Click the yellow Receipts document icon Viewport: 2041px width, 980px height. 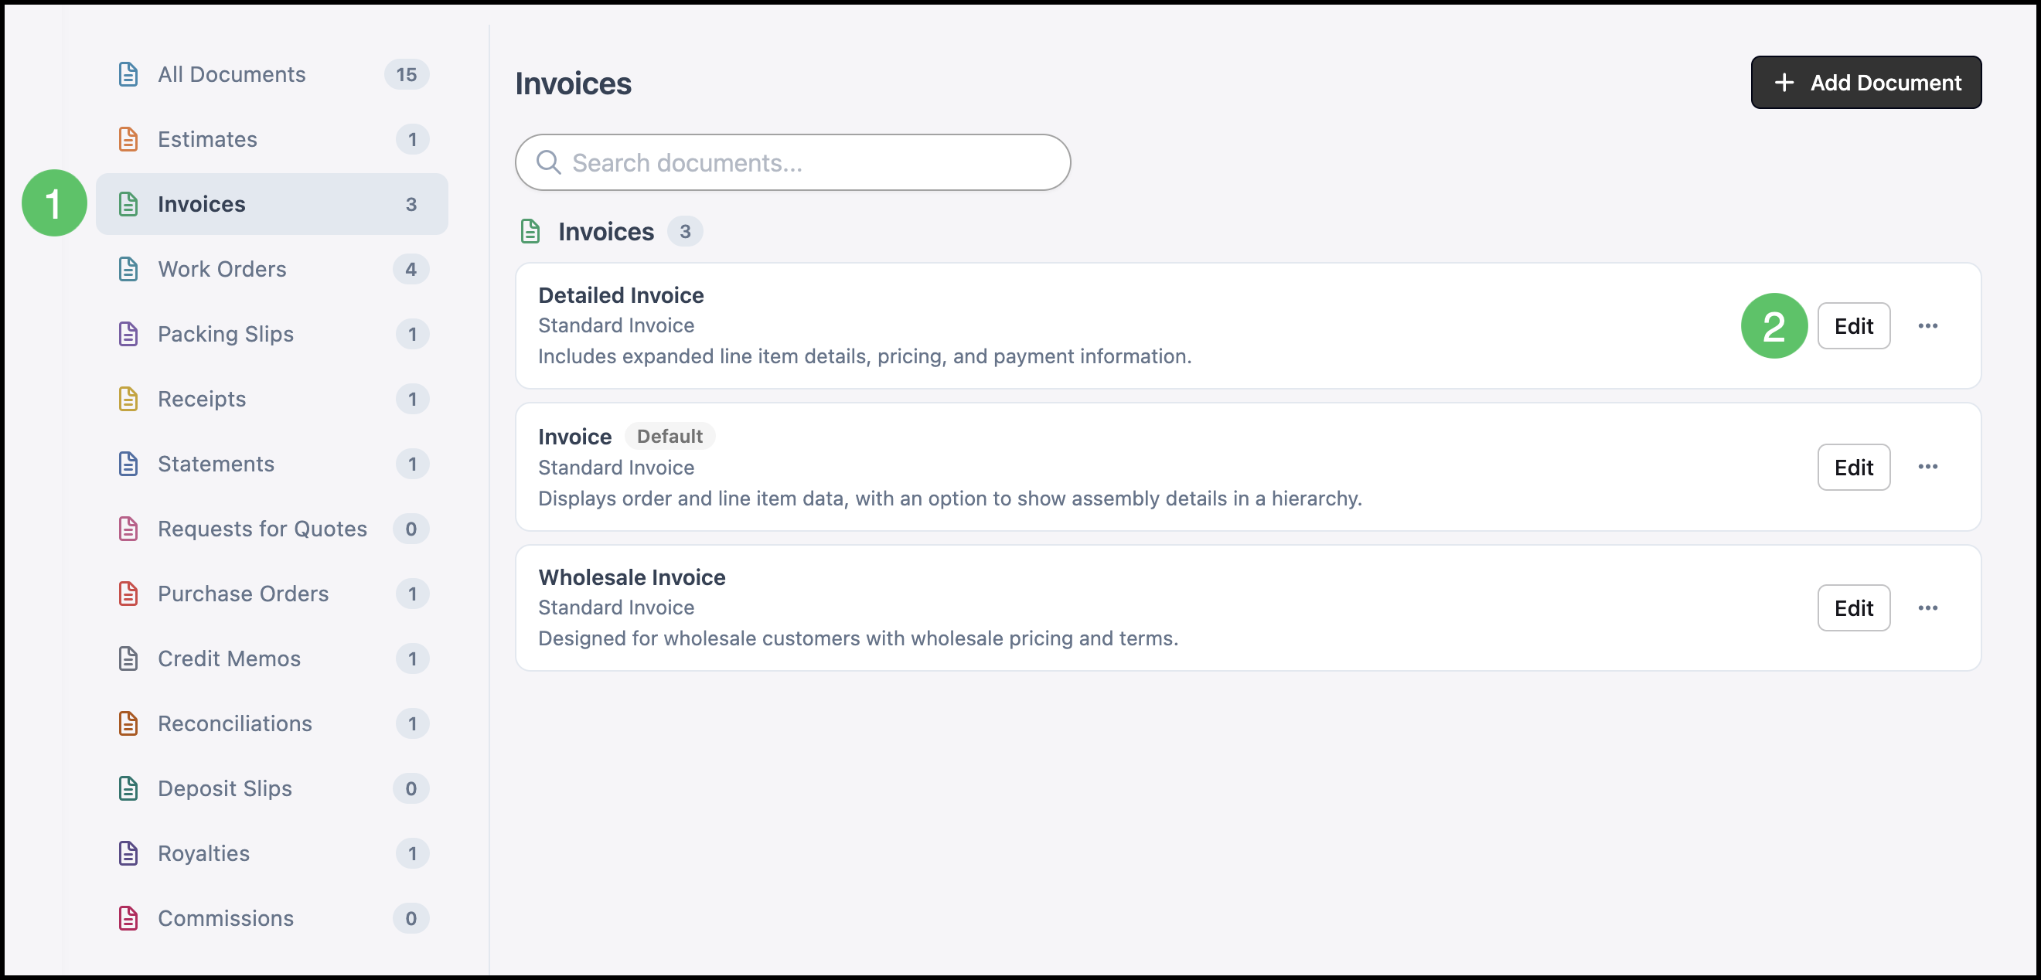coord(128,400)
